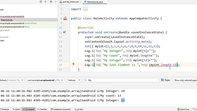Open the Show only selected application dropdown
Image resolution: width=197 pixels, height=111 pixels.
(x=185, y=80)
